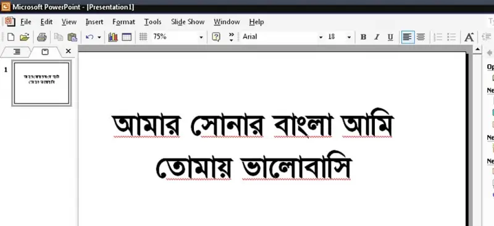Open the Edit menu
This screenshot has width=494, height=226.
pos(47,22)
